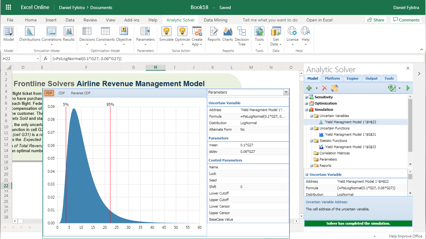This screenshot has height=239, width=426.
Task: Click the green run solve arrow
Action: (x=408, y=88)
